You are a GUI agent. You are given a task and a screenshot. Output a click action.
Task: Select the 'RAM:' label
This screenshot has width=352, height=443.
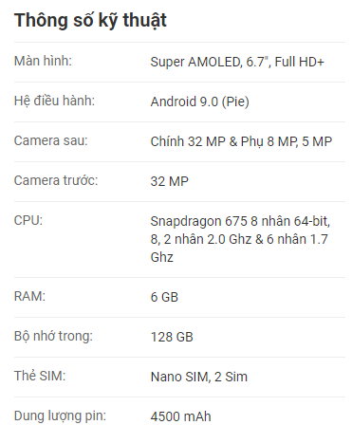coord(29,296)
